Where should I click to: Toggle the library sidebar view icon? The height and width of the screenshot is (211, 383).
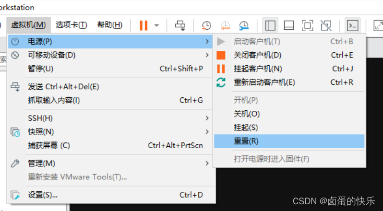tap(270, 25)
